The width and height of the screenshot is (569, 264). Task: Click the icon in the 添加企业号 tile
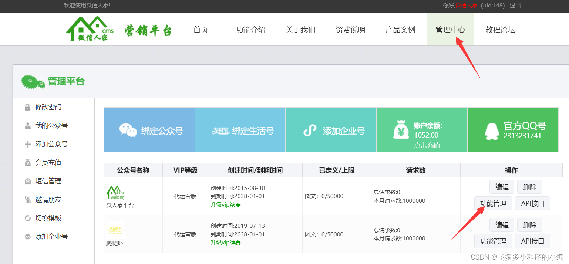coord(310,131)
